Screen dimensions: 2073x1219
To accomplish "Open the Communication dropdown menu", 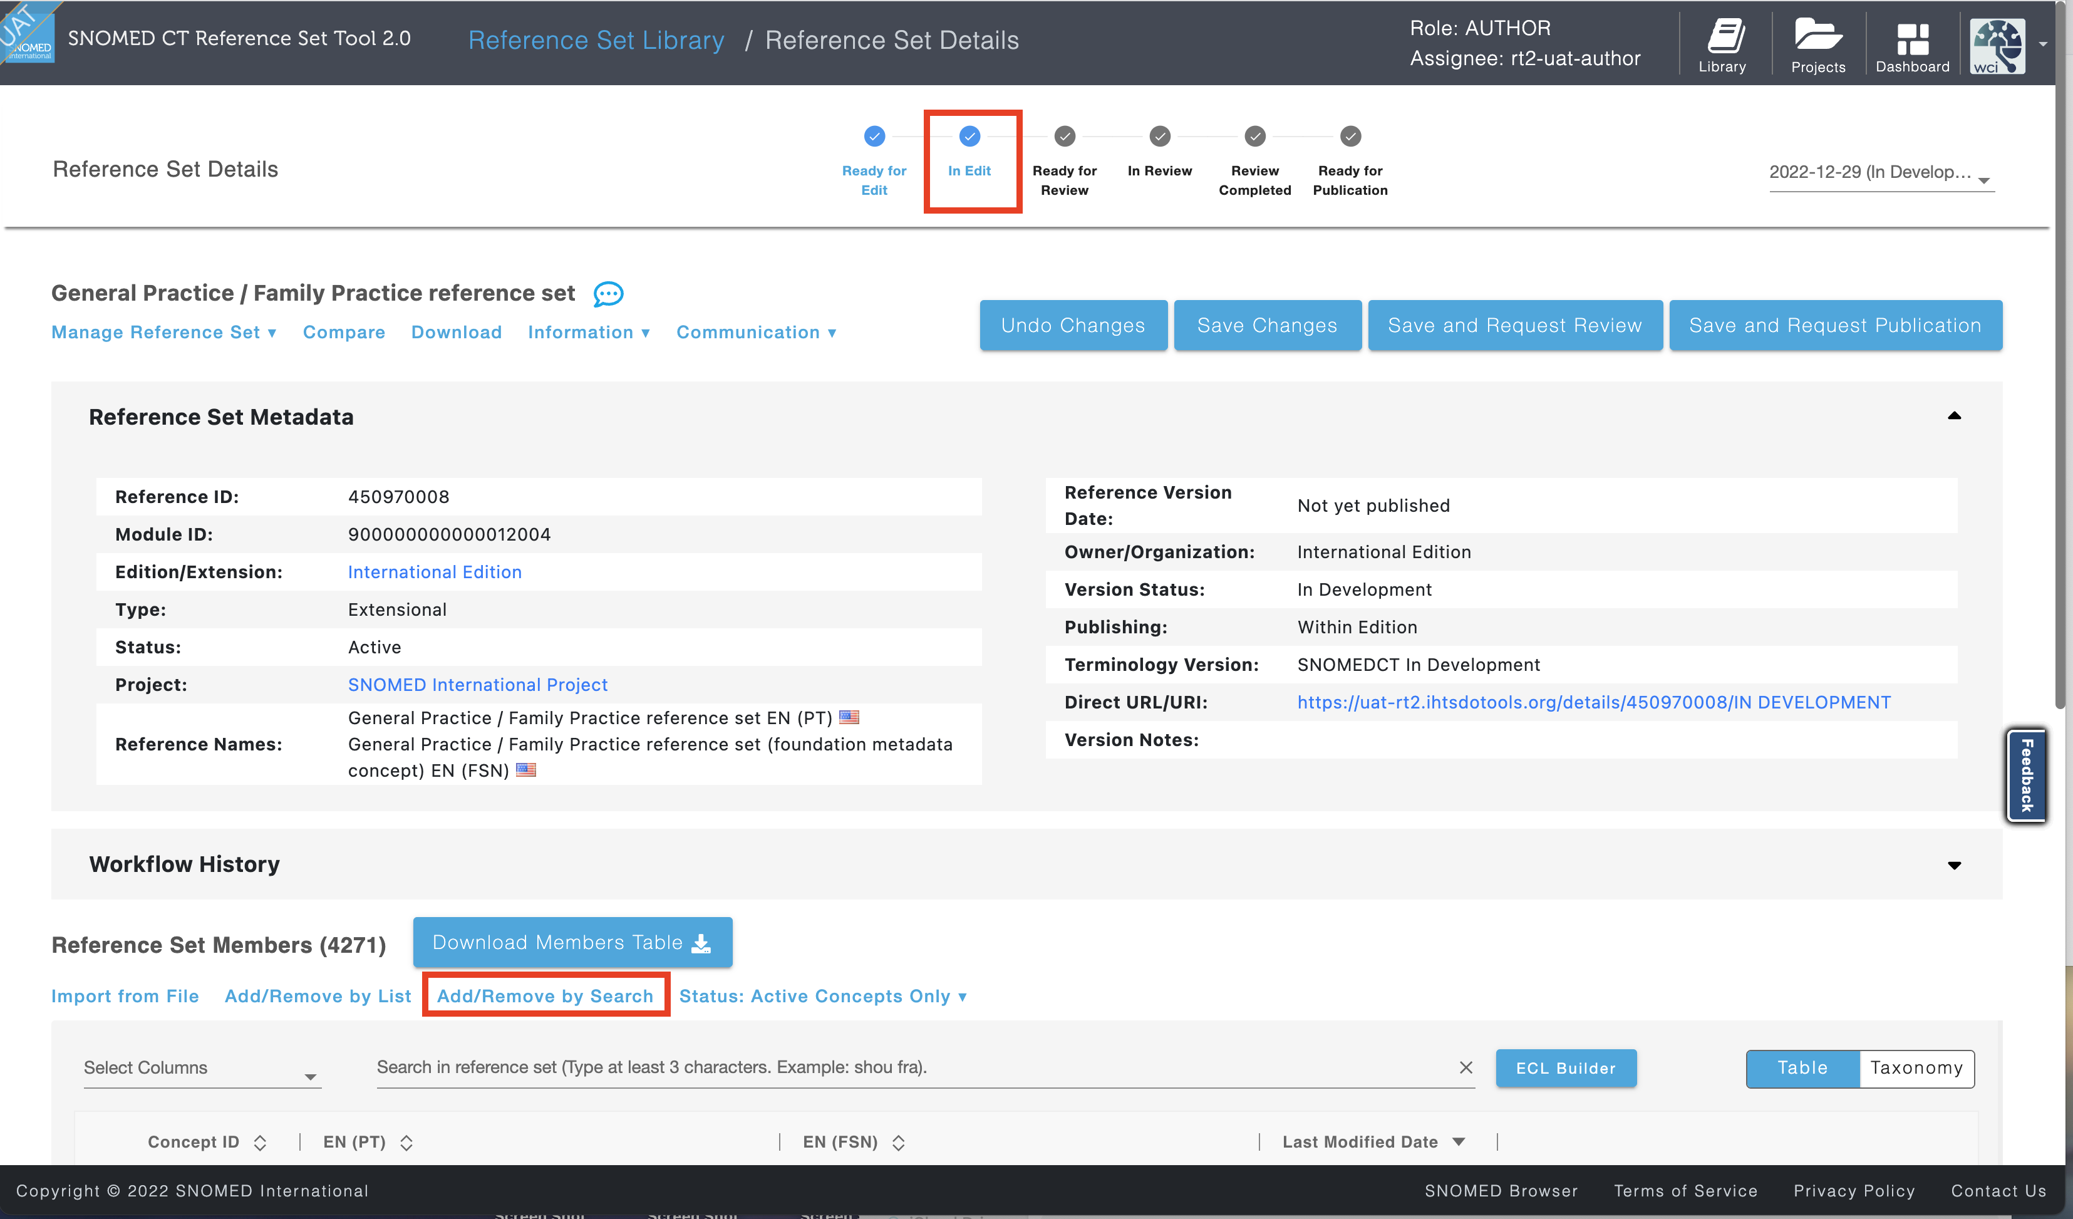I will (757, 332).
